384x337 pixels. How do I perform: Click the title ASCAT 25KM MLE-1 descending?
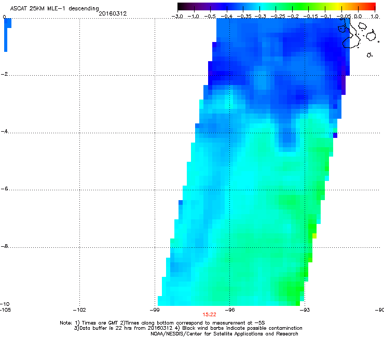point(54,9)
